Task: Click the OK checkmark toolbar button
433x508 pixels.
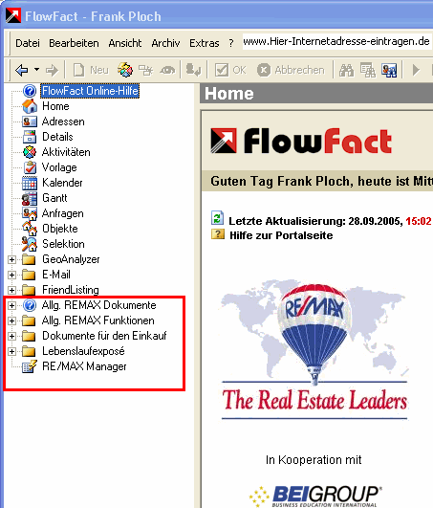Action: tap(230, 70)
